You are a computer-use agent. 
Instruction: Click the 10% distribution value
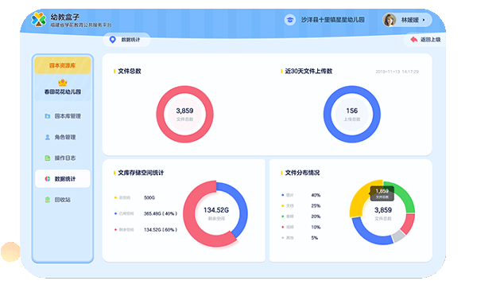[x=316, y=227]
